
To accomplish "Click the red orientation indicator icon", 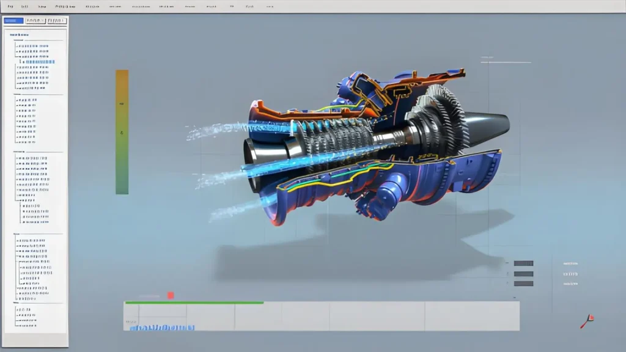I will [x=587, y=321].
